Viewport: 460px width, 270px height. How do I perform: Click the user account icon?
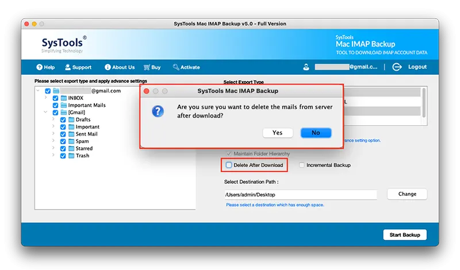pos(306,67)
